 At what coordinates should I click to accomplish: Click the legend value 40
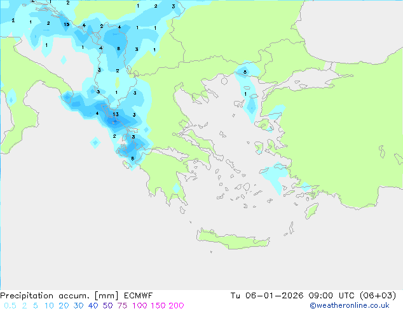pyautogui.click(x=93, y=306)
